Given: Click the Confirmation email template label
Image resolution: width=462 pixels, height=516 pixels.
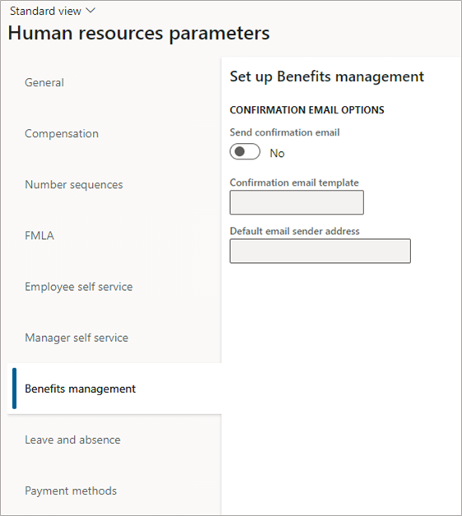Looking at the screenshot, I should pos(294,182).
